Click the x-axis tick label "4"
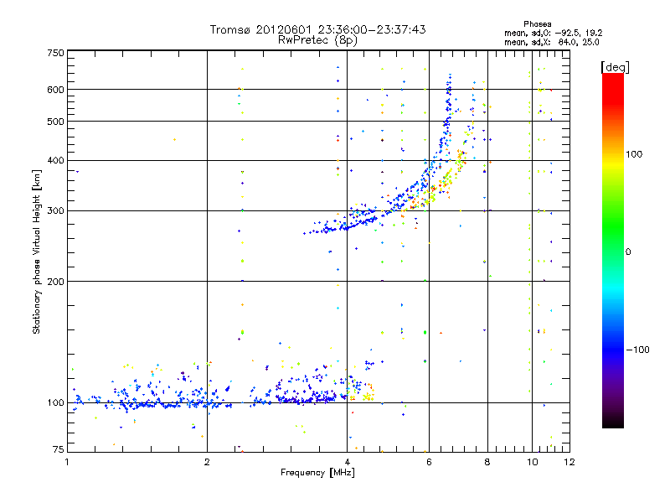Image resolution: width=670 pixels, height=503 pixels. [347, 462]
